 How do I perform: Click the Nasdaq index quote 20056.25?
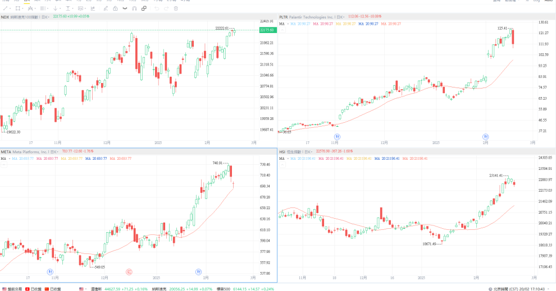(x=182, y=289)
